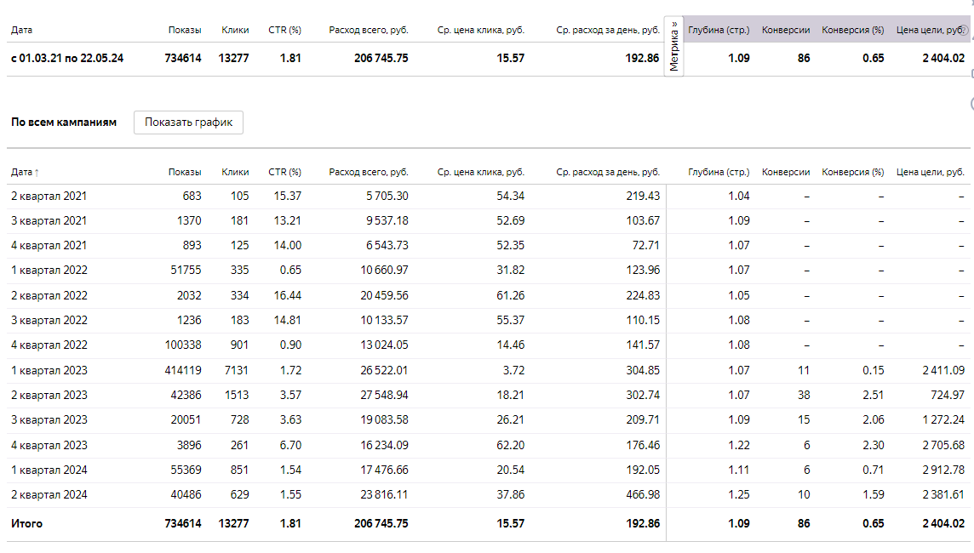Click the "По всем кампаниям" heading
Screen dimensions: 974x553
point(64,122)
